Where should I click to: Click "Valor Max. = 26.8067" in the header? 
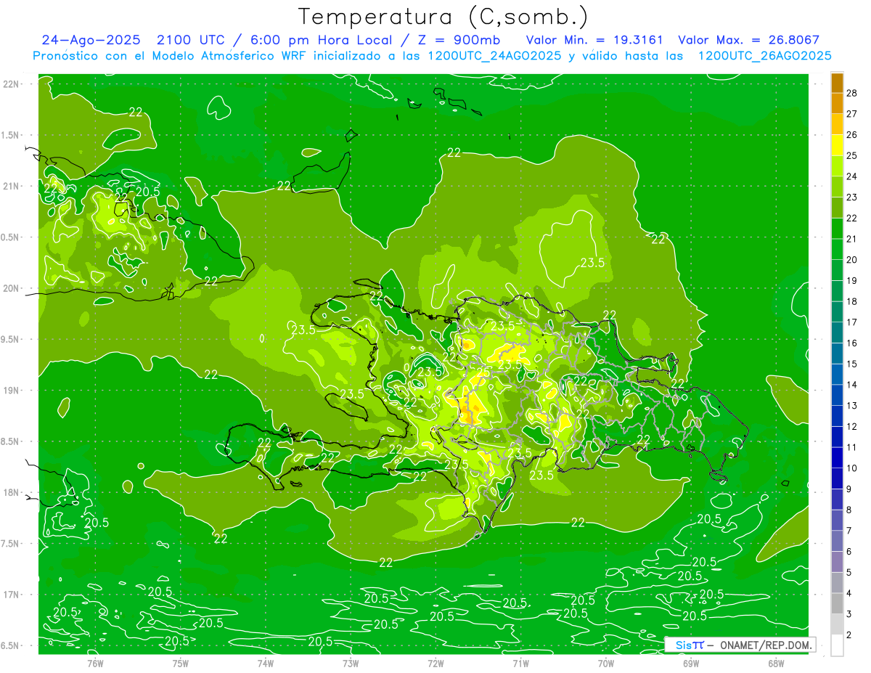tap(748, 40)
